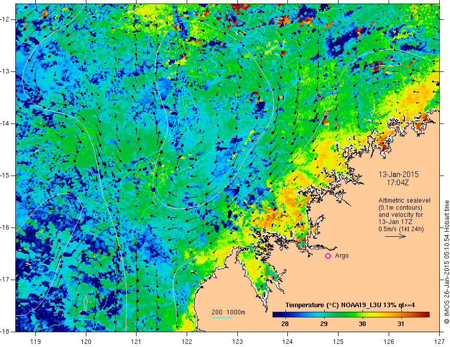Click colorbar tick label 29
Image resolution: width=450 pixels, height=347 pixels.
pos(324,324)
